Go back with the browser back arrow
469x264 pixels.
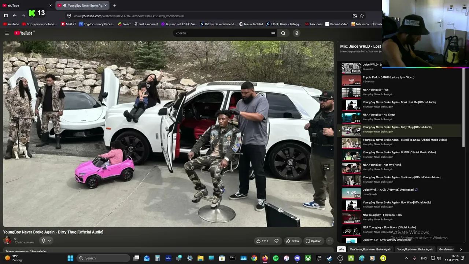tap(15, 16)
